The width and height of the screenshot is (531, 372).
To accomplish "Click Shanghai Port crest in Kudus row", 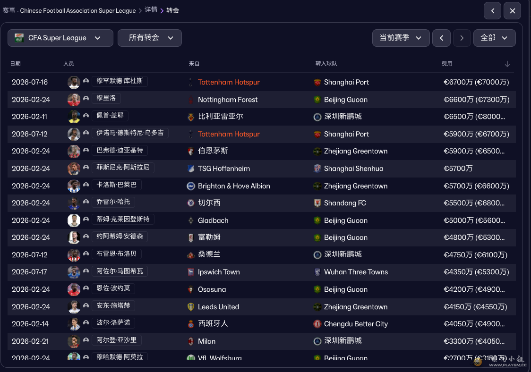I will 317,82.
